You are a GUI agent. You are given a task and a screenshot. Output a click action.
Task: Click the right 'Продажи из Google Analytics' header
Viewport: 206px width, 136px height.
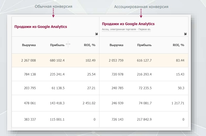[x=128, y=24]
